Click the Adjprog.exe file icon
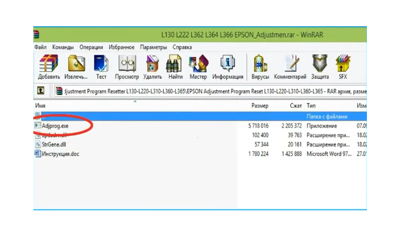409x233 pixels. pos(38,125)
